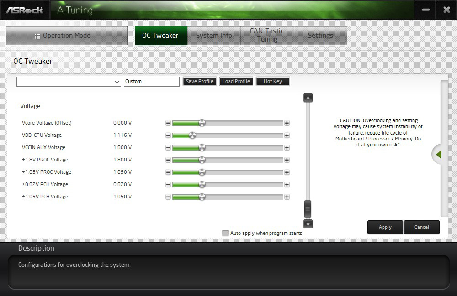This screenshot has width=457, height=296.
Task: Click the +1.8V PROC Voltage slider handle
Action: tap(202, 160)
